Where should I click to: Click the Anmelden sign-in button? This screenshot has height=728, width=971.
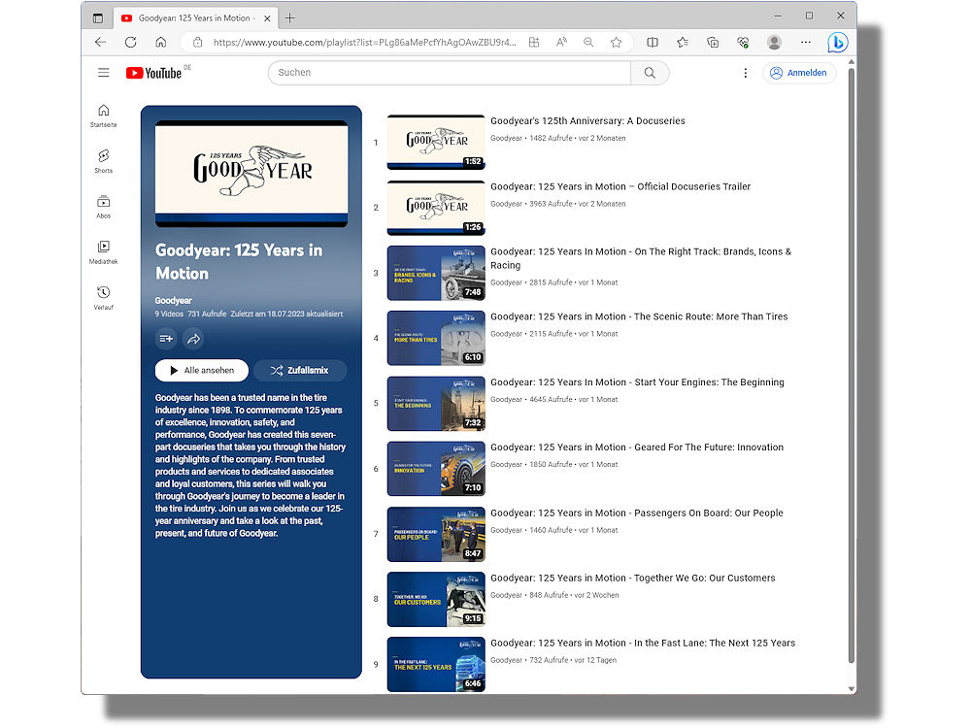click(799, 73)
